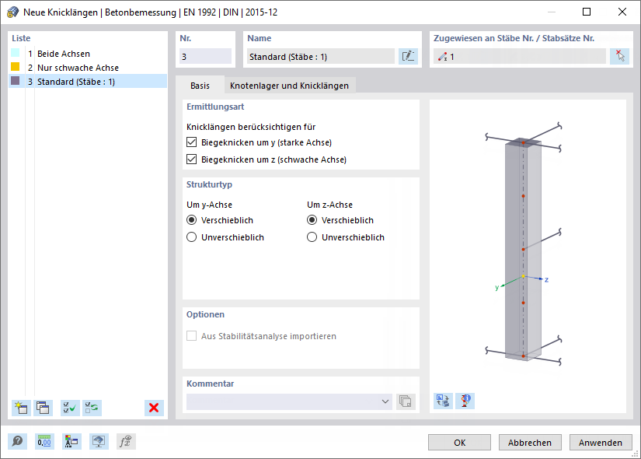Click Aus Stabilitätsanalyse importieren checkbox
This screenshot has height=459, width=641.
[191, 336]
